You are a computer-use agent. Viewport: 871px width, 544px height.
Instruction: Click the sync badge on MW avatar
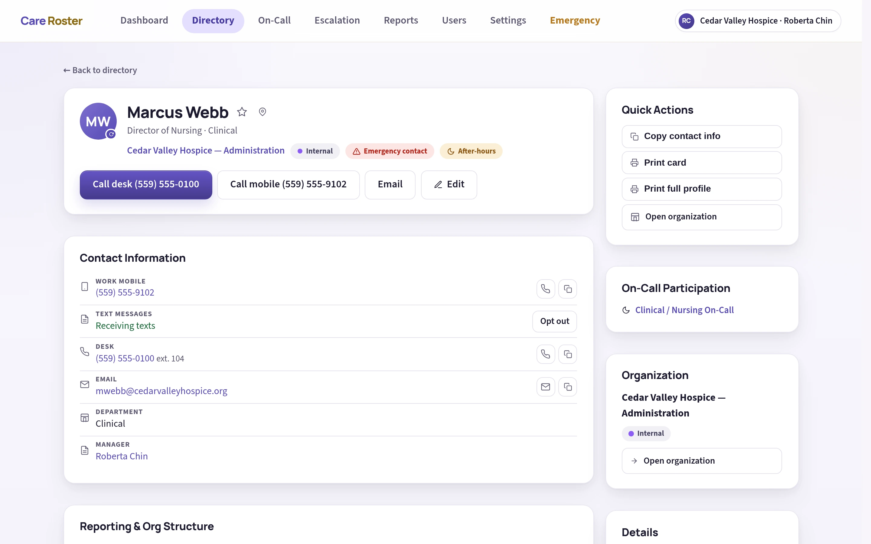pyautogui.click(x=111, y=134)
